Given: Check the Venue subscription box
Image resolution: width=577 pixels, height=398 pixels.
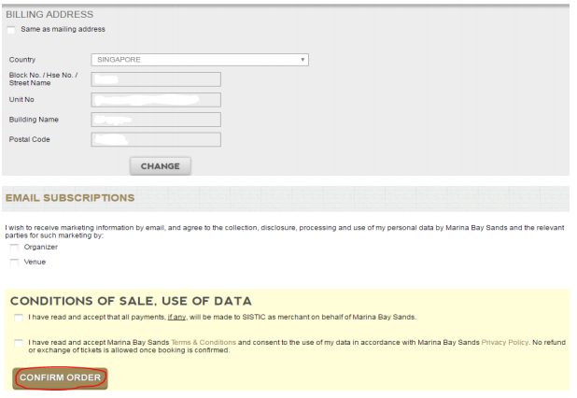Looking at the screenshot, I should point(14,262).
